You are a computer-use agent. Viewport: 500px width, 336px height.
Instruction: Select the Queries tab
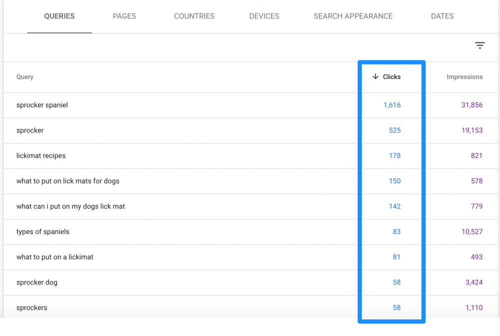(x=59, y=16)
